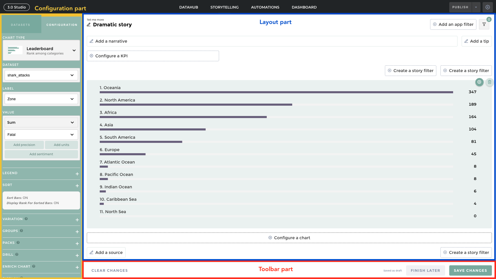Click SAVE CHANGES button
Image resolution: width=496 pixels, height=279 pixels.
click(x=470, y=270)
